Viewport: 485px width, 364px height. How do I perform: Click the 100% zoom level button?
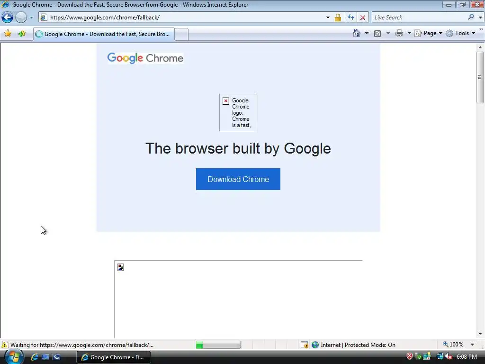pos(453,345)
